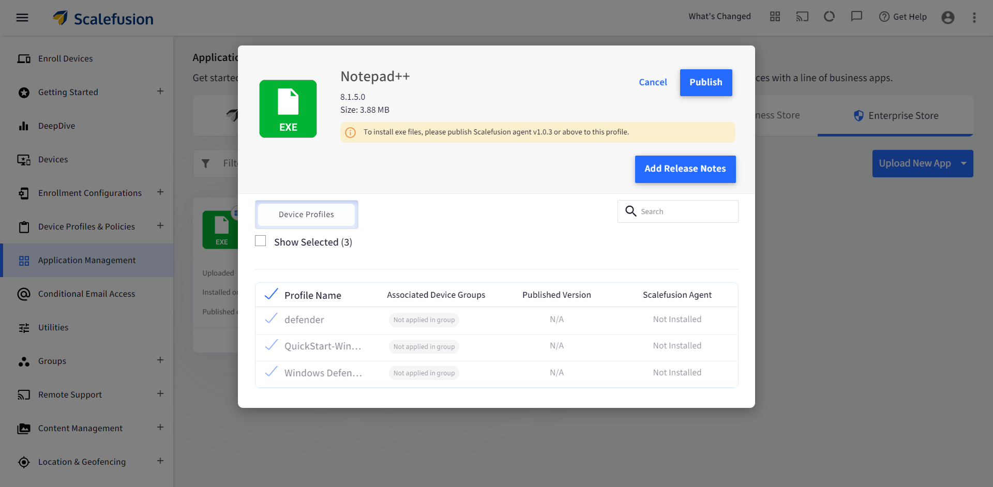Open the hamburger menu icon
This screenshot has width=993, height=487.
pyautogui.click(x=22, y=18)
